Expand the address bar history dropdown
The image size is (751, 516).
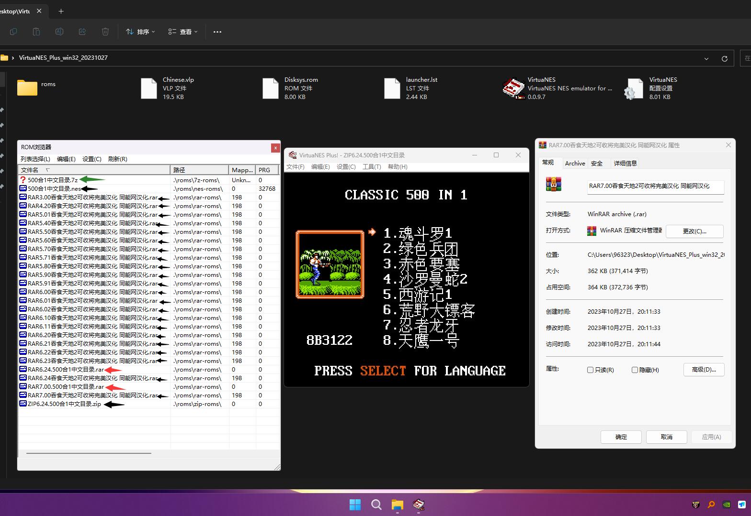(706, 58)
